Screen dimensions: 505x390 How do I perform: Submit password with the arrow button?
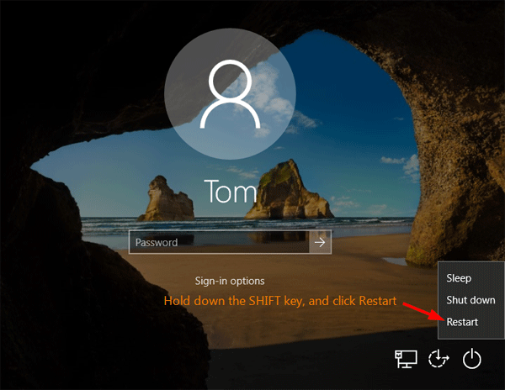[320, 242]
